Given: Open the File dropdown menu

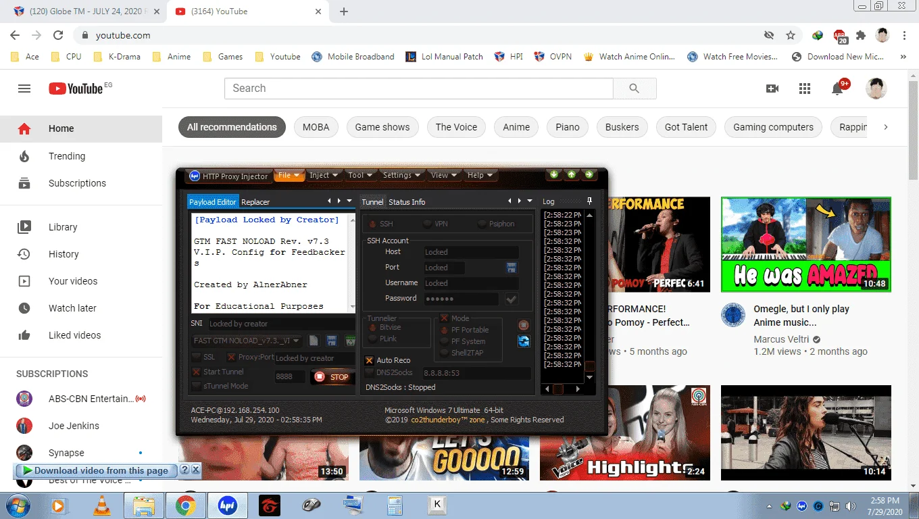Looking at the screenshot, I should coord(289,176).
